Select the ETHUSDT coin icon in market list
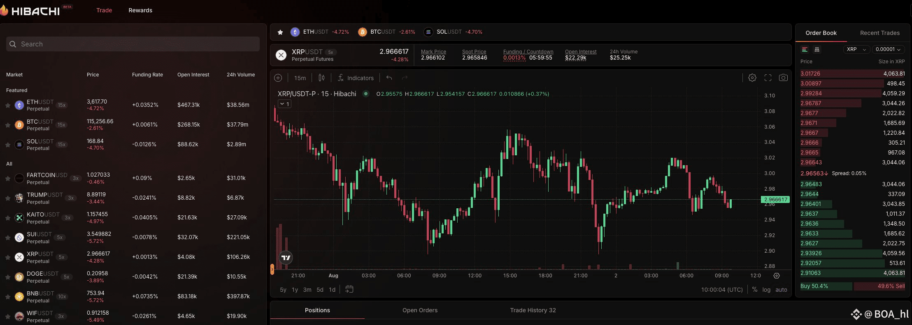The height and width of the screenshot is (325, 912). [19, 105]
